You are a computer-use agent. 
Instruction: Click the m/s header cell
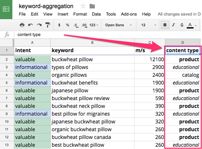coord(149,50)
